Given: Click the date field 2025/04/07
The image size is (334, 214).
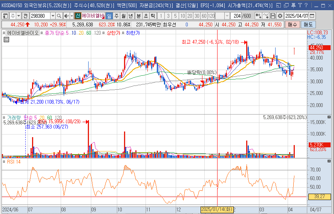Looking at the screenshot, I should (297, 16).
